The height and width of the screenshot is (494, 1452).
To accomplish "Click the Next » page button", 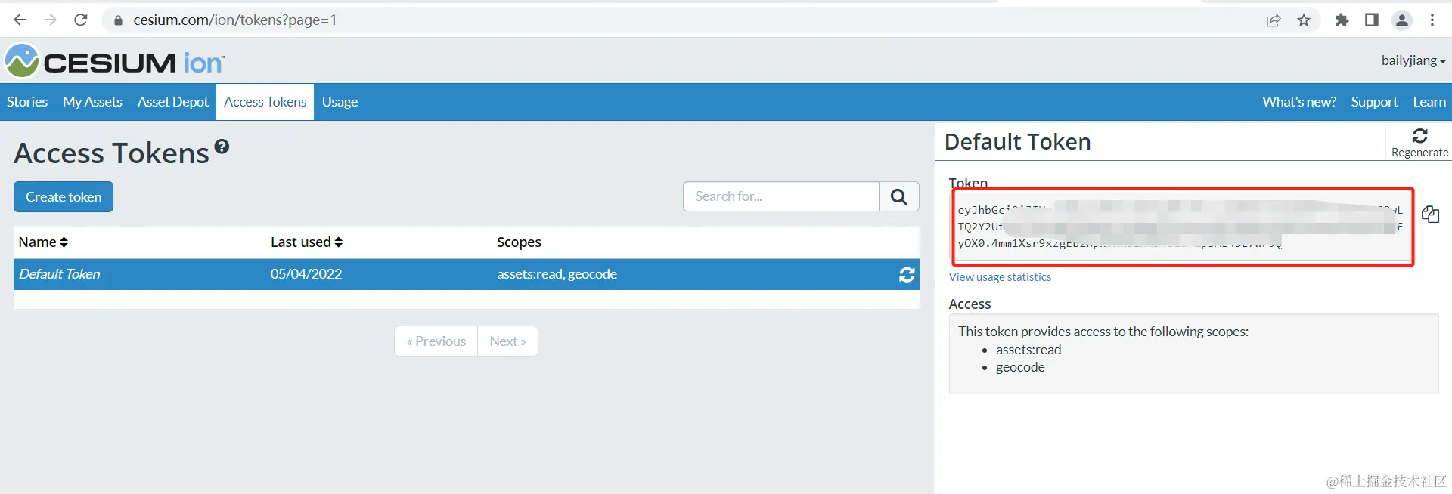I will (x=507, y=341).
